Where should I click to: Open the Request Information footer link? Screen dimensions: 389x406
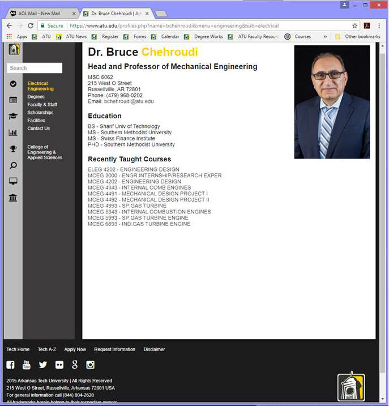(115, 349)
